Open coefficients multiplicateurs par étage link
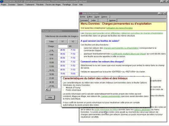 click(128, 54)
